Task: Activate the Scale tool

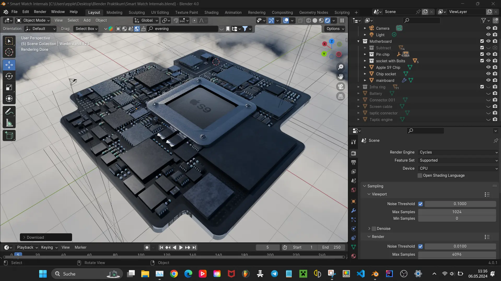Action: (x=9, y=87)
